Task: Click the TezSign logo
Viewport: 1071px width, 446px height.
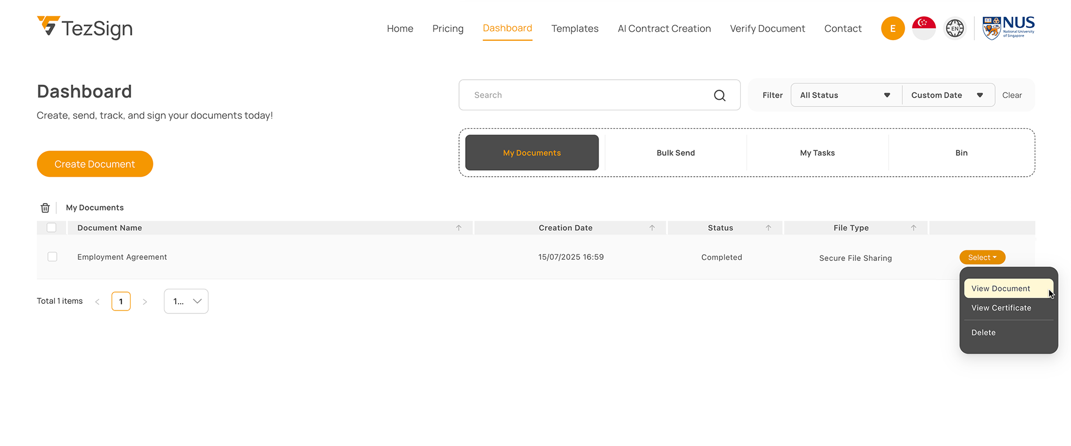Action: click(x=85, y=28)
